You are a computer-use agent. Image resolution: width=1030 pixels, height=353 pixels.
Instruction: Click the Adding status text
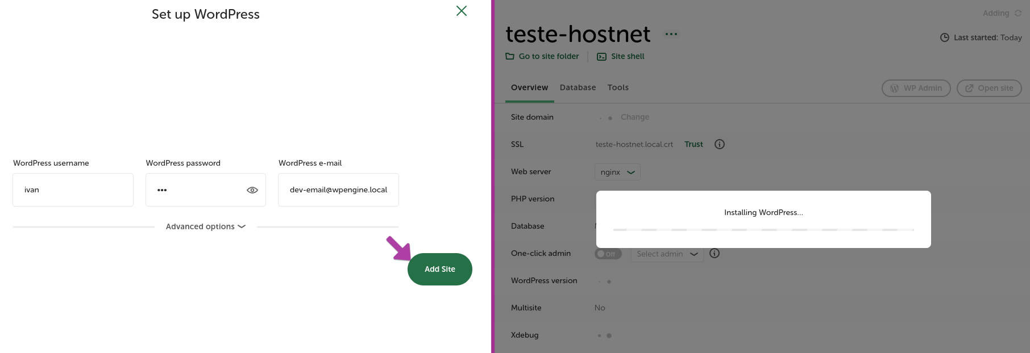996,13
